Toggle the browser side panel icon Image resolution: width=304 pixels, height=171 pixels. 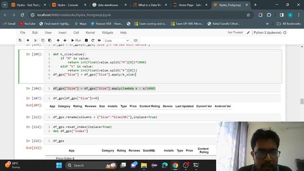(x=282, y=15)
